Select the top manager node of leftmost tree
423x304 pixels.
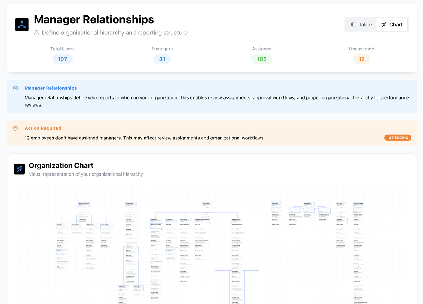coord(84,204)
